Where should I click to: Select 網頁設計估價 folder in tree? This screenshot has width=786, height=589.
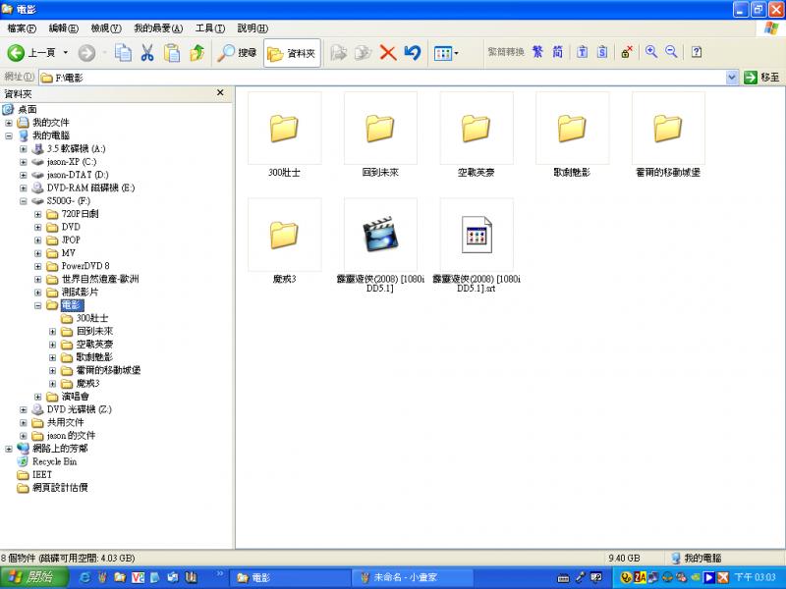60,487
